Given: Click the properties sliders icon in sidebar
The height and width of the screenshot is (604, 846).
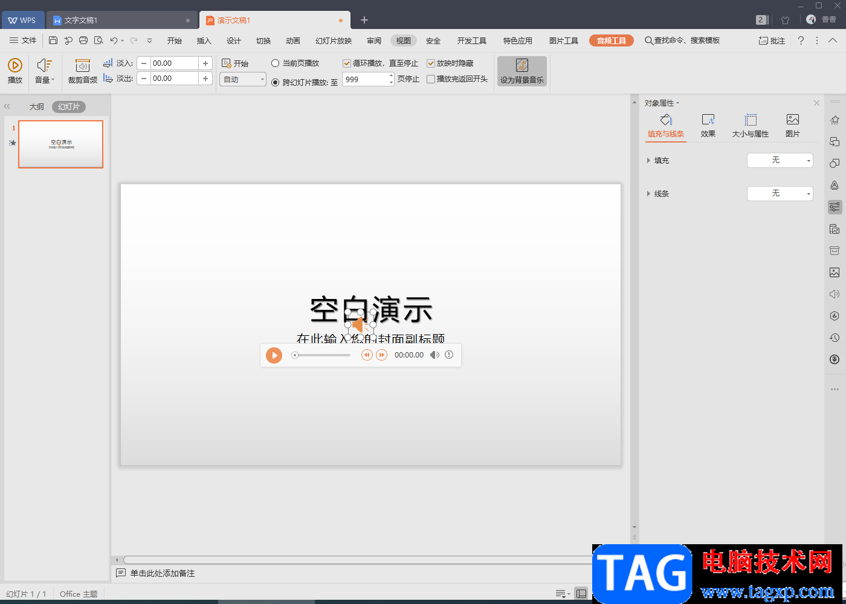Looking at the screenshot, I should tap(835, 207).
